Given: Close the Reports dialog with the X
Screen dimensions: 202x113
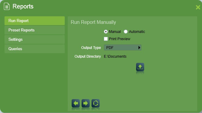Looking at the screenshot, I should pyautogui.click(x=198, y=7).
